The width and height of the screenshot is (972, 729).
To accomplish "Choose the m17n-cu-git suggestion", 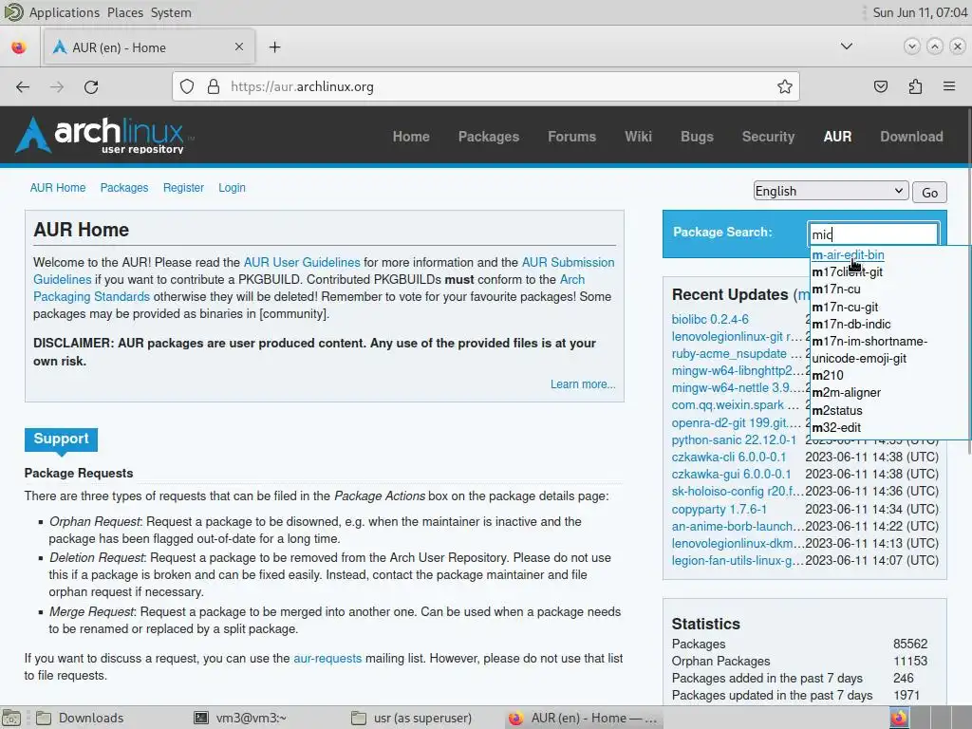I will (845, 307).
